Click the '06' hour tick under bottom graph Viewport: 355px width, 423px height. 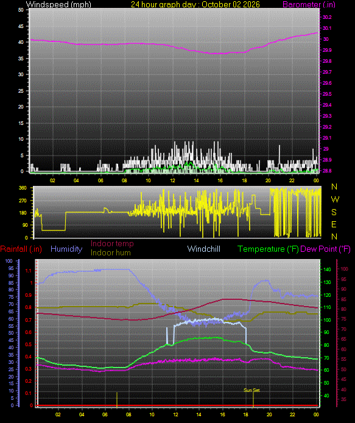point(105,414)
